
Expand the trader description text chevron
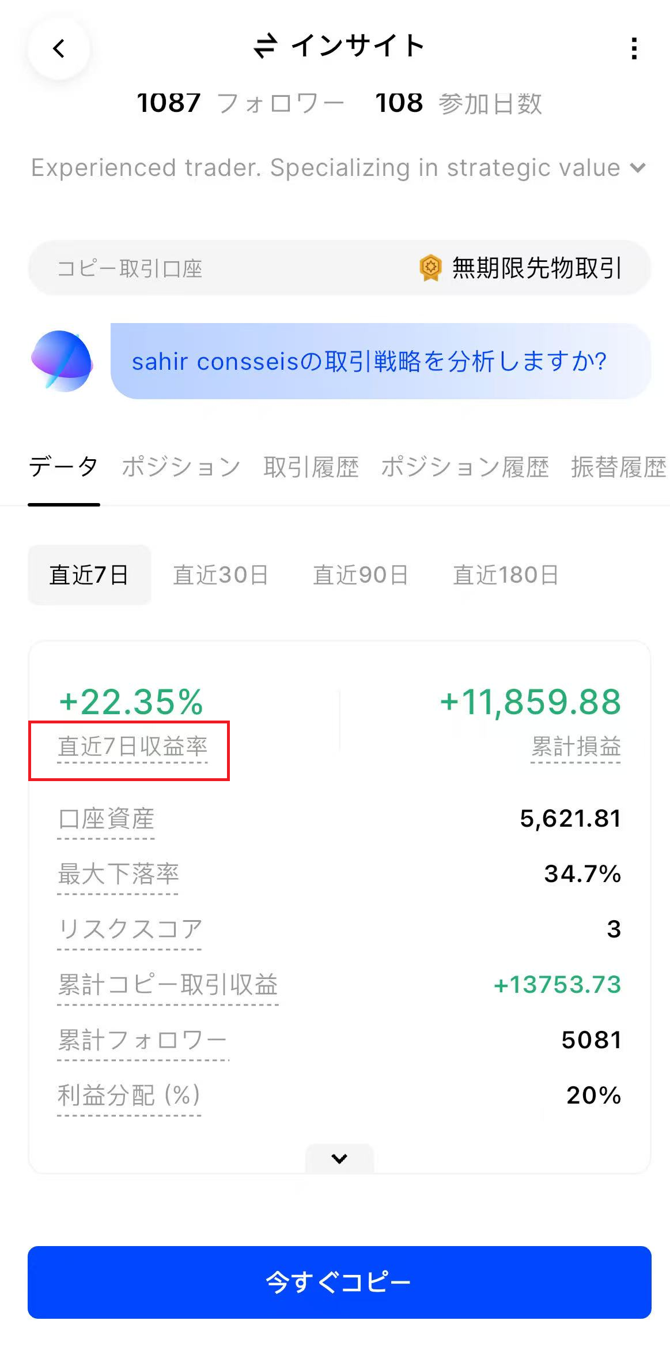coord(638,168)
